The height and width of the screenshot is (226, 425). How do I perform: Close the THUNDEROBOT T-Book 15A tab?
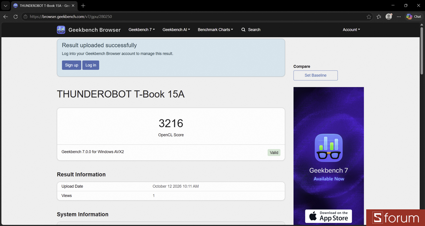73,6
